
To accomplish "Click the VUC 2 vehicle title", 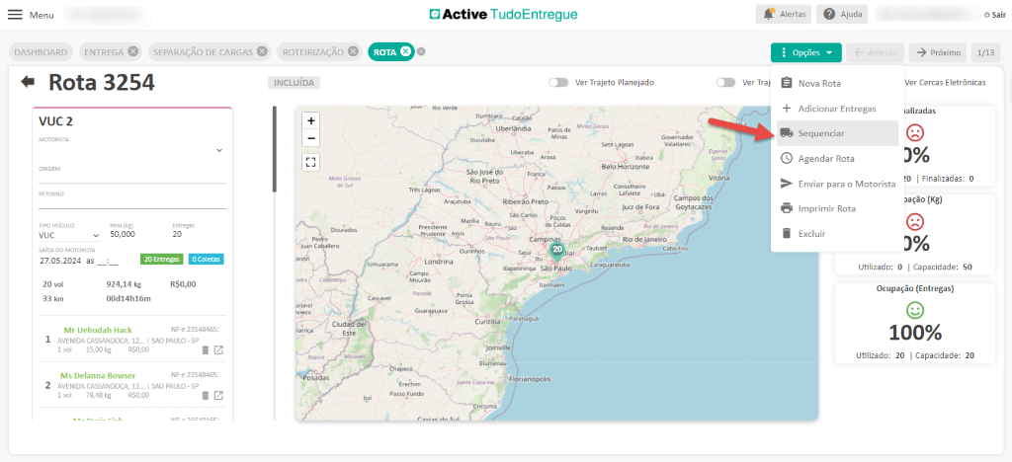I will pos(55,121).
